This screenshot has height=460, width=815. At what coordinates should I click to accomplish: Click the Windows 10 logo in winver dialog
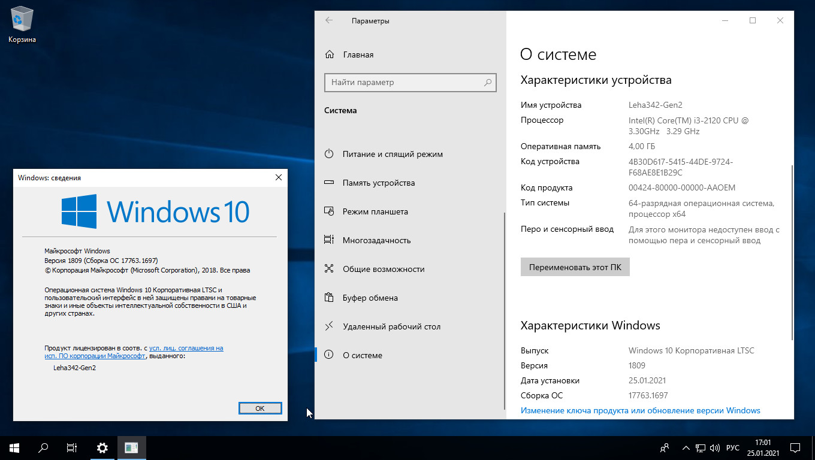click(155, 211)
